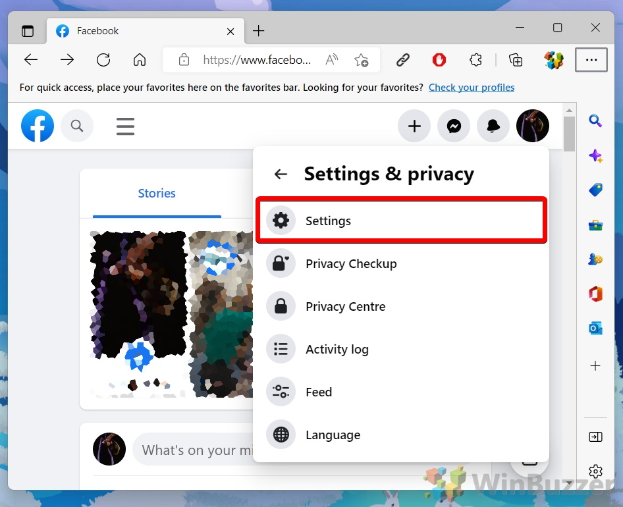This screenshot has width=623, height=507.
Task: Open the notifications bell icon
Action: tap(493, 126)
